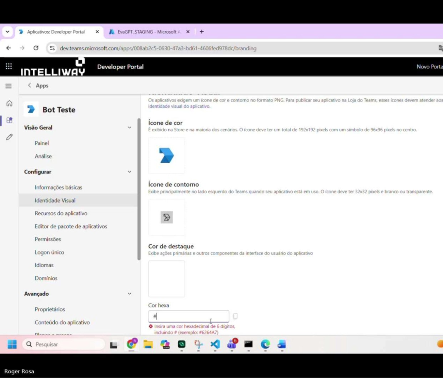
Task: Open Visual Studio Code from the taskbar
Action: 215,344
